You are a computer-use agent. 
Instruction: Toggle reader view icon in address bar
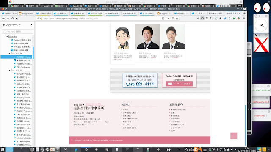tap(163, 19)
